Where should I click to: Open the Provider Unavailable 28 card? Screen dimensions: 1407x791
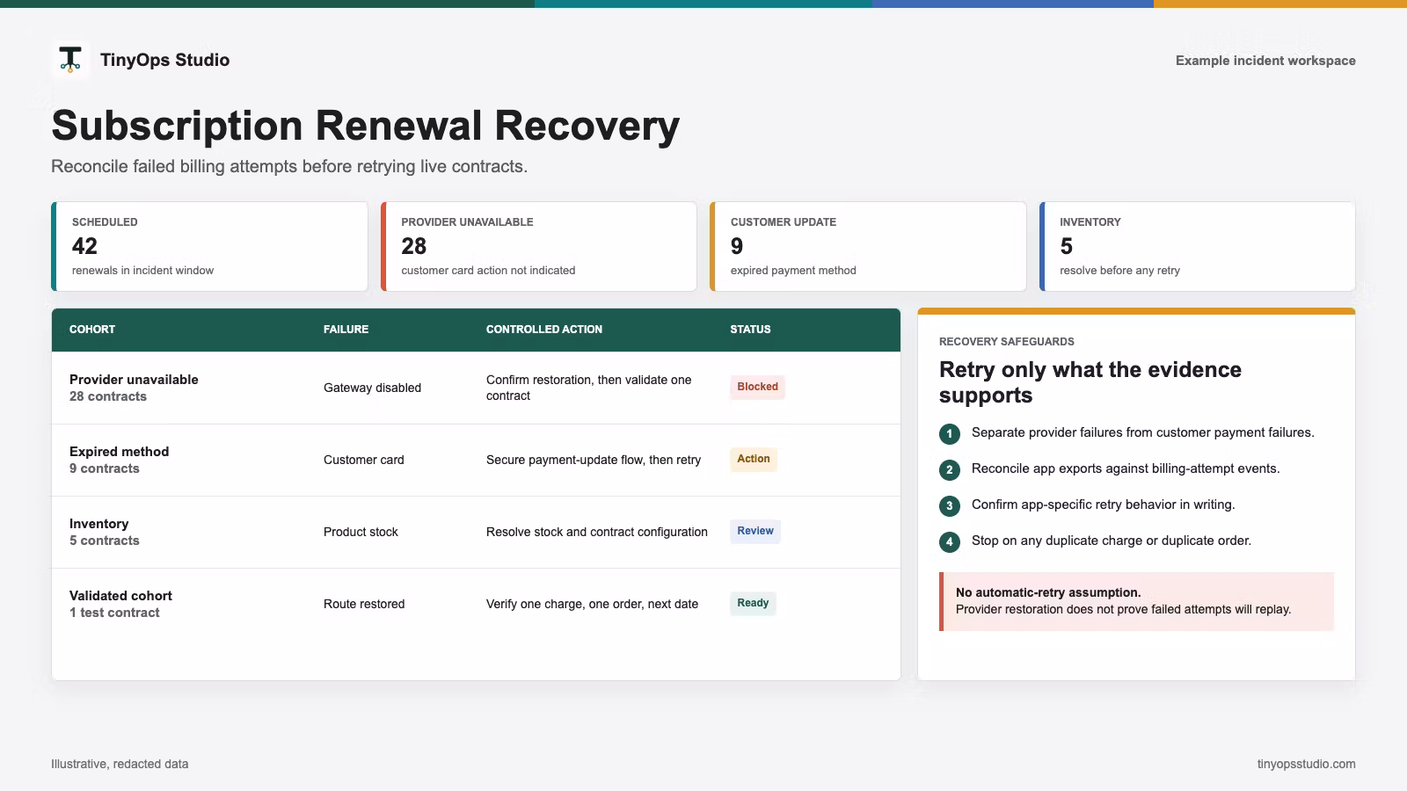tap(539, 246)
